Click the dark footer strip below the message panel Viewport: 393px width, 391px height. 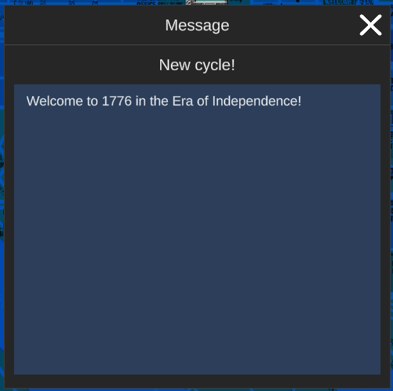[x=197, y=382]
